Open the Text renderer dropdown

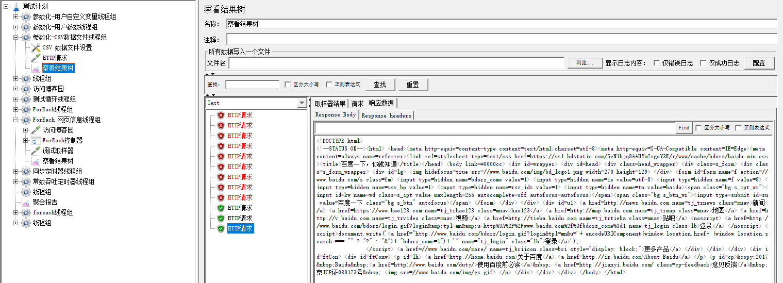click(302, 103)
